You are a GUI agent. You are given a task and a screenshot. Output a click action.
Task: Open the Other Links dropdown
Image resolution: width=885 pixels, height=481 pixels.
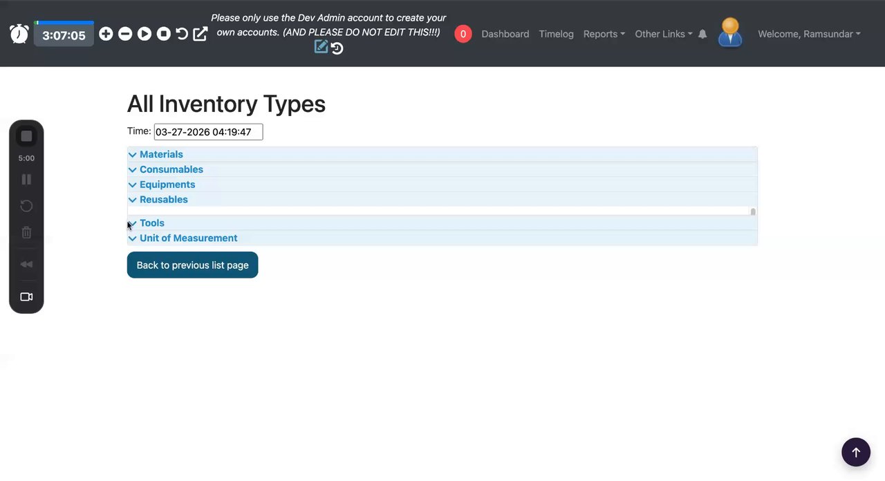[x=663, y=34]
